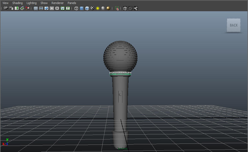Switch to Wireframe display mode
Screen dimensions: 248x152
point(76,8)
